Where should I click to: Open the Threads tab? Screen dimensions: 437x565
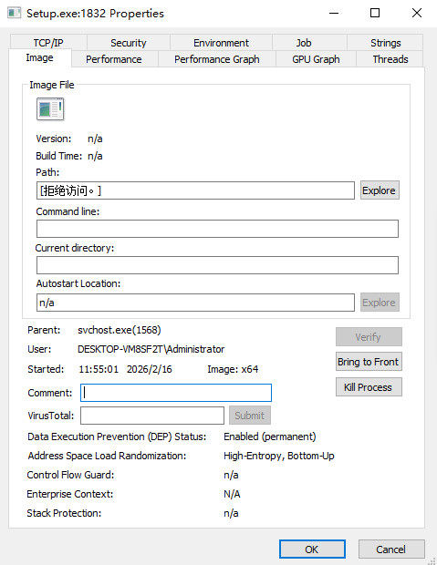pyautogui.click(x=390, y=59)
